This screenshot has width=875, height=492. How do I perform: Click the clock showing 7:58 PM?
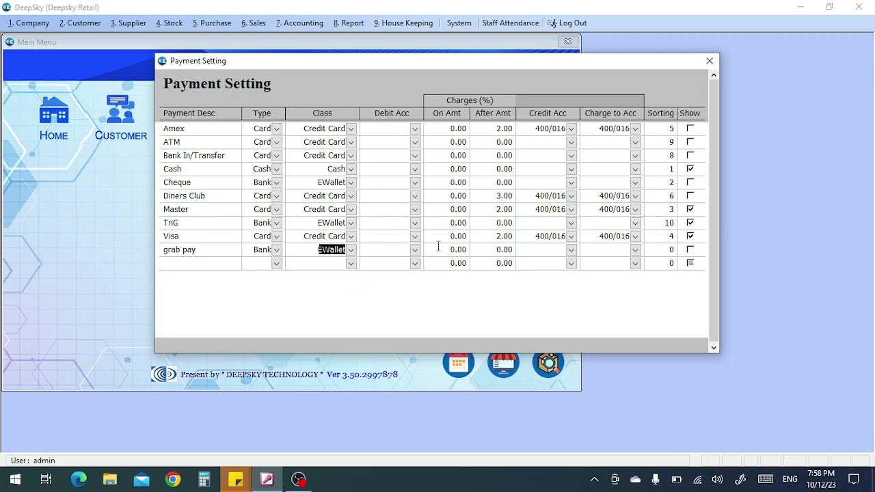(x=820, y=474)
